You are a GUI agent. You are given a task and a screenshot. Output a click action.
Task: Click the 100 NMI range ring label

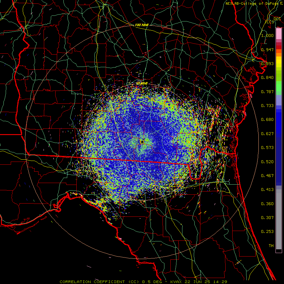coord(142,25)
